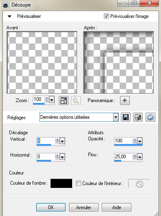161x216 pixels.
Task: Click the Annuler button
Action: point(84,207)
